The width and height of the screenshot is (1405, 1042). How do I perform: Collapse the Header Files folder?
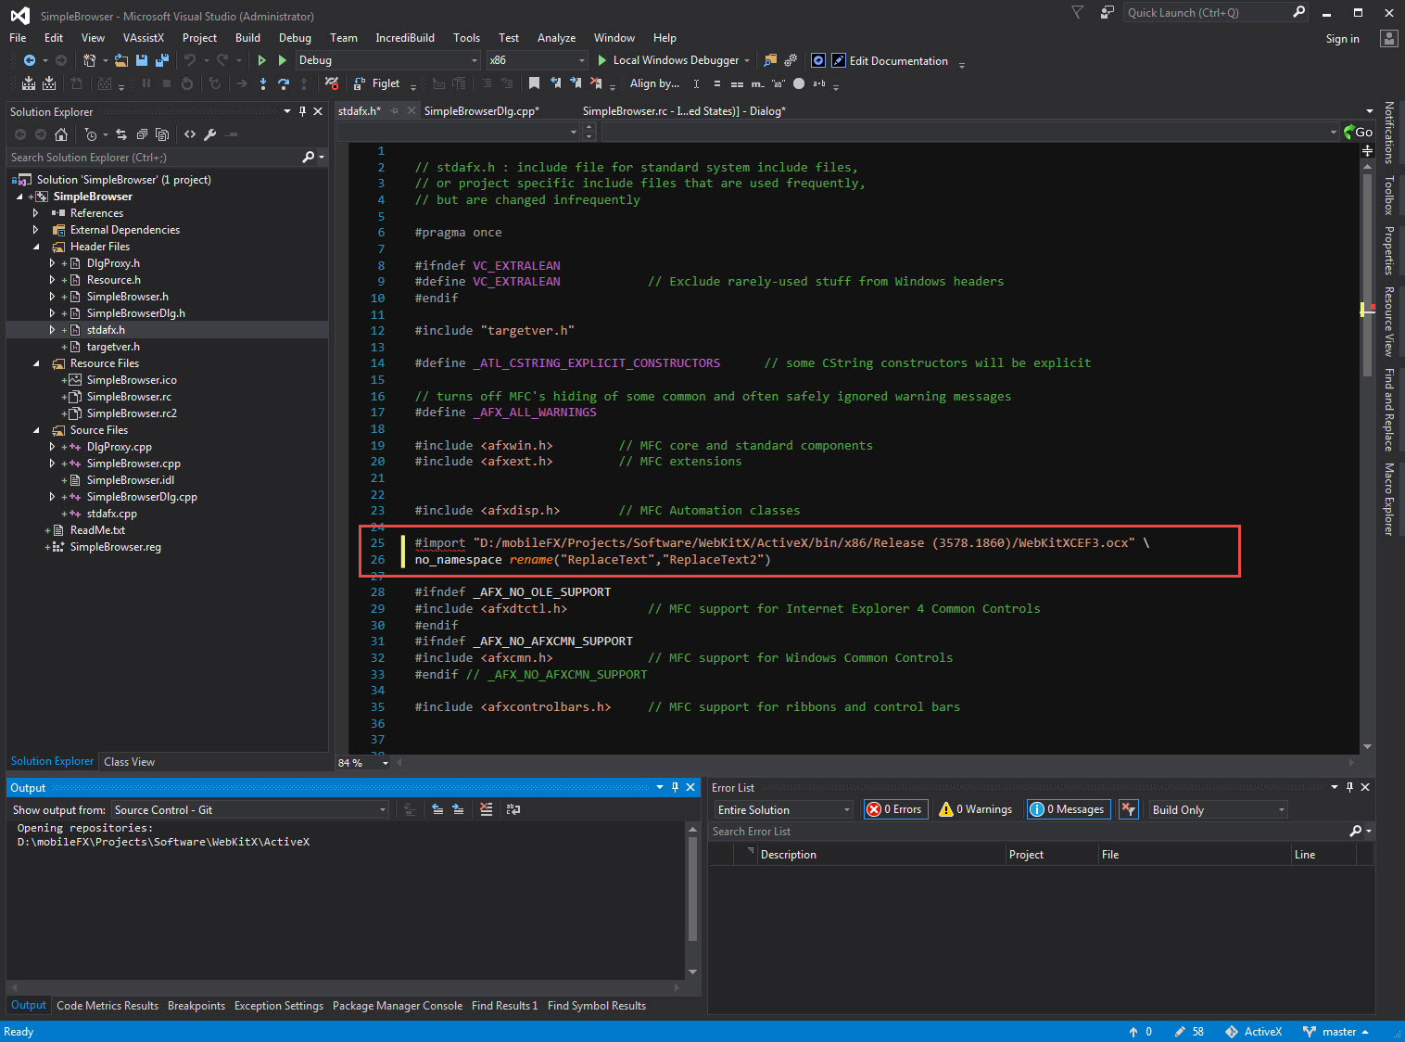point(36,247)
